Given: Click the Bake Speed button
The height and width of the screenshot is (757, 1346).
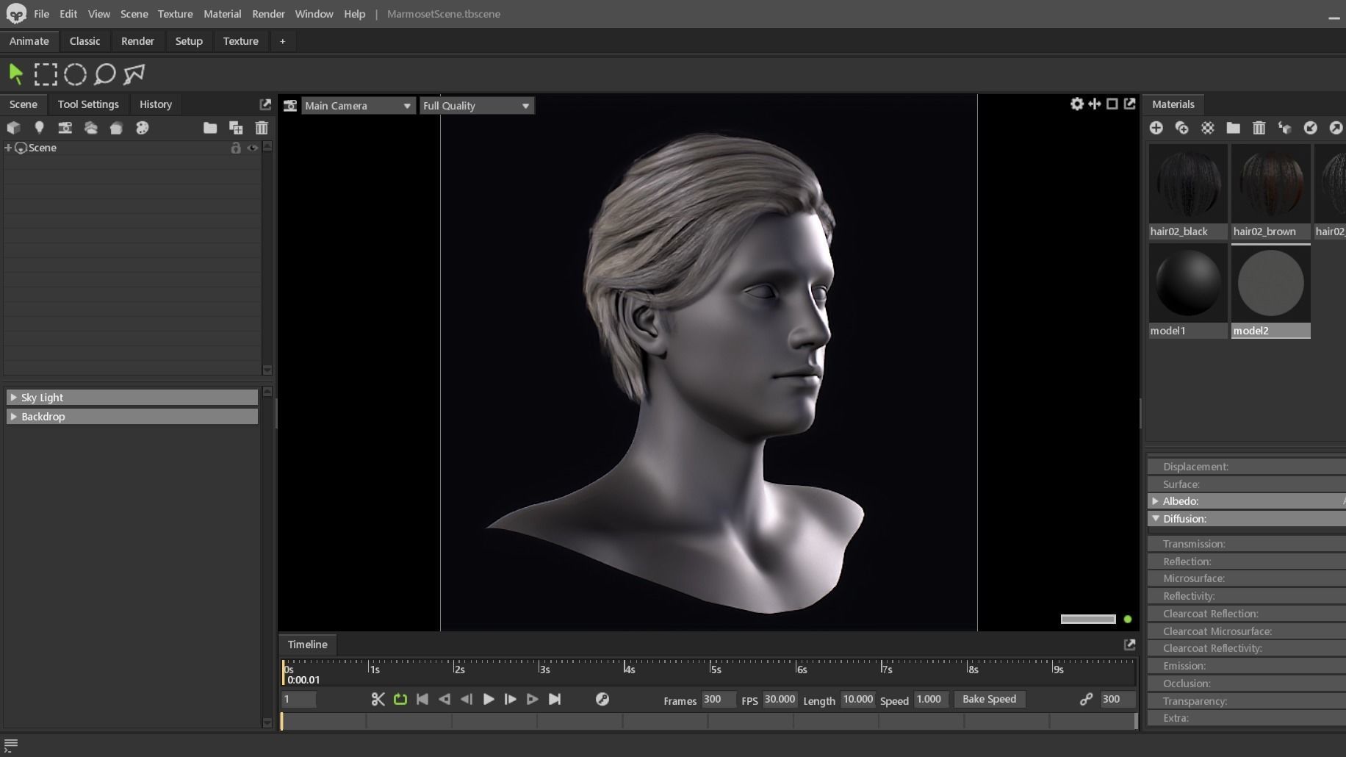Looking at the screenshot, I should pyautogui.click(x=989, y=699).
